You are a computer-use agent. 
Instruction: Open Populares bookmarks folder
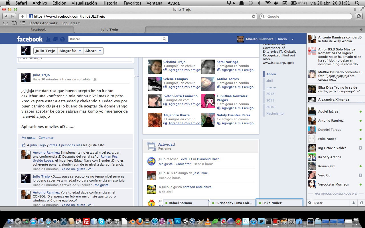point(70,23)
